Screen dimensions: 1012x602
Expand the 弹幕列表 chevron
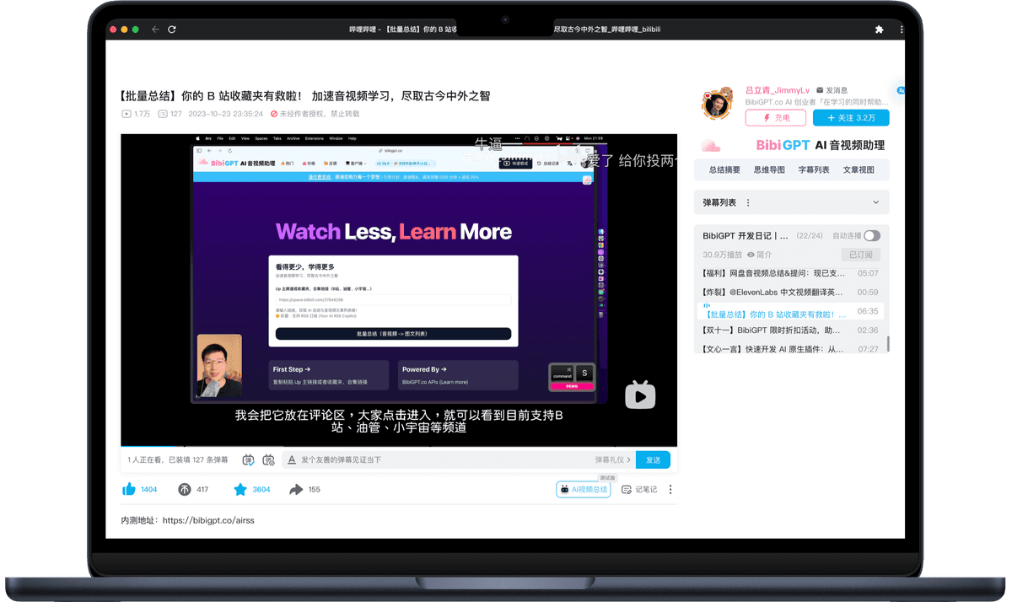[875, 202]
